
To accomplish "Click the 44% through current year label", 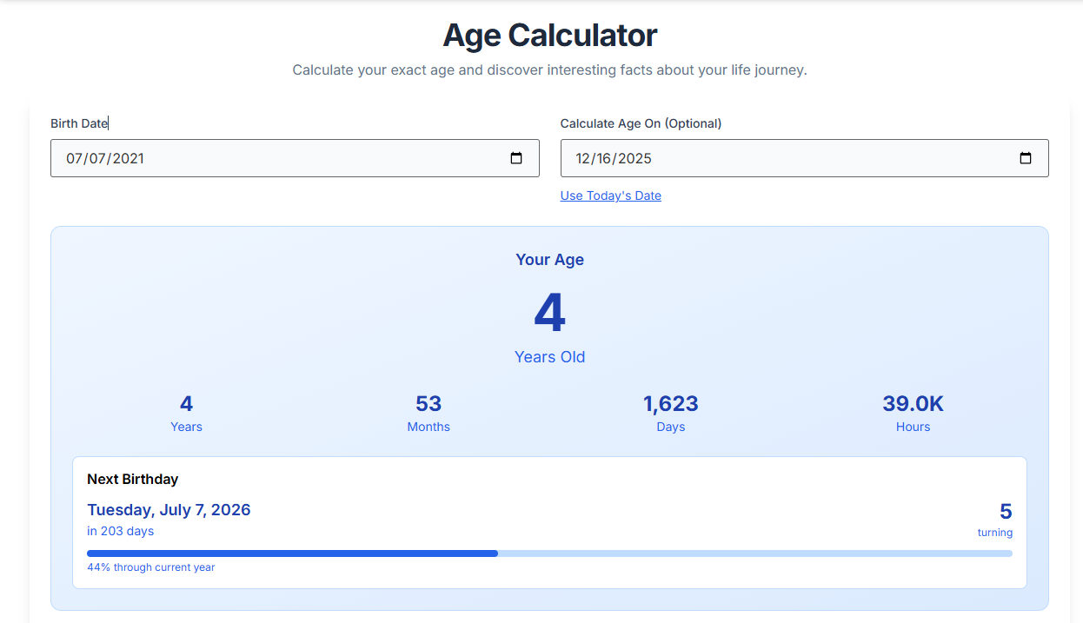I will point(150,567).
